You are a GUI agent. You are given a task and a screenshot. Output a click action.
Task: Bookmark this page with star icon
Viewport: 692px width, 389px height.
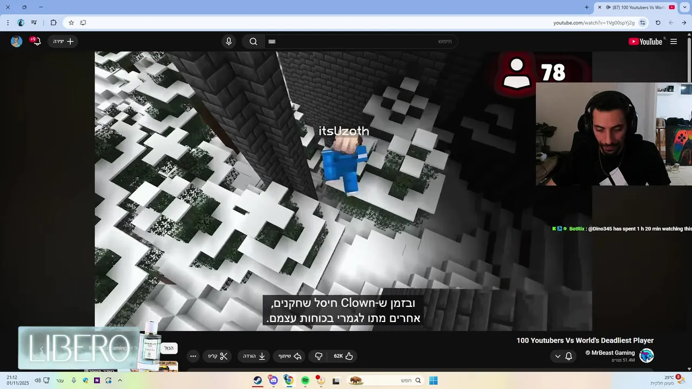71,23
